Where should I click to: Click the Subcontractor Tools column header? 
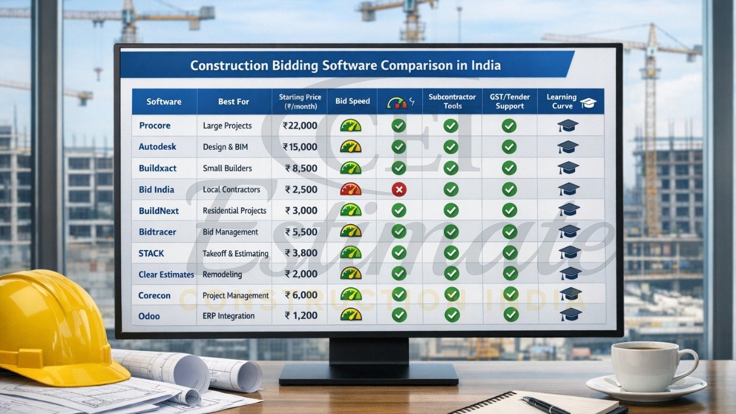point(452,101)
